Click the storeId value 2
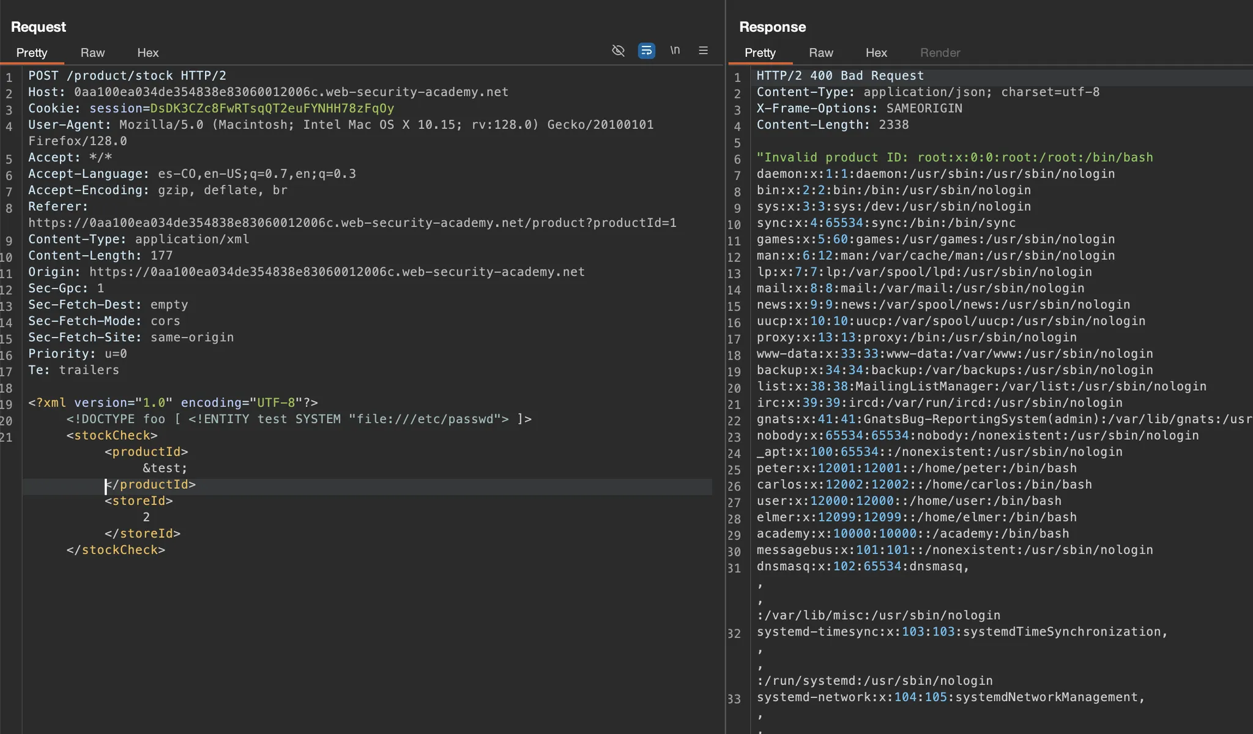 coord(146,517)
